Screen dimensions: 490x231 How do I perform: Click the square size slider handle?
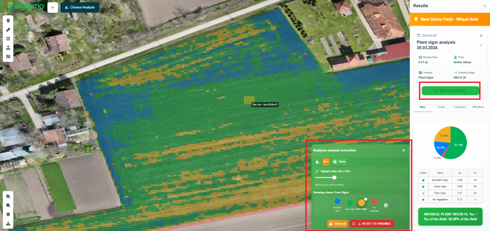point(334,178)
